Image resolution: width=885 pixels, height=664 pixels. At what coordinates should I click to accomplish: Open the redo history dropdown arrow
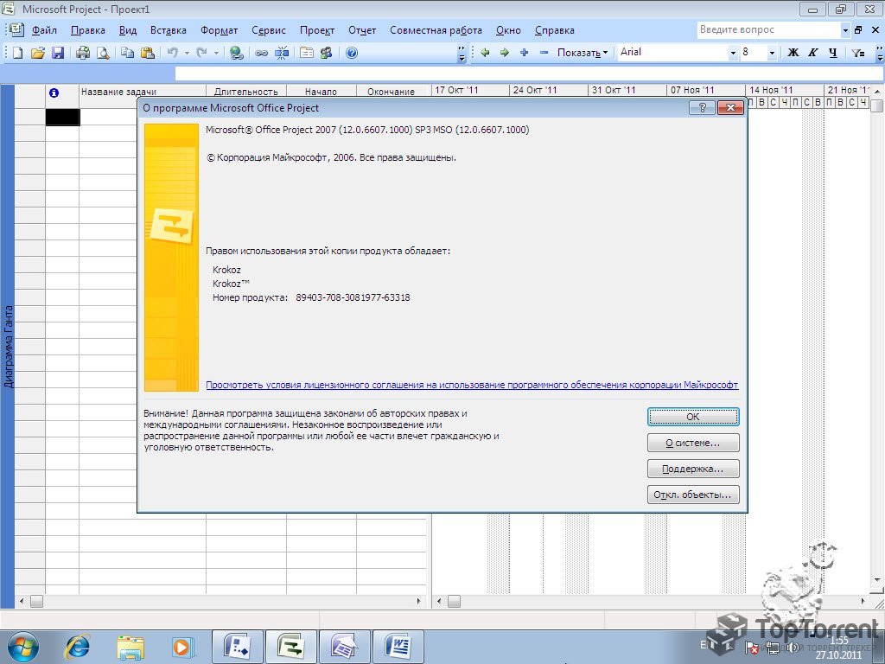pos(215,53)
